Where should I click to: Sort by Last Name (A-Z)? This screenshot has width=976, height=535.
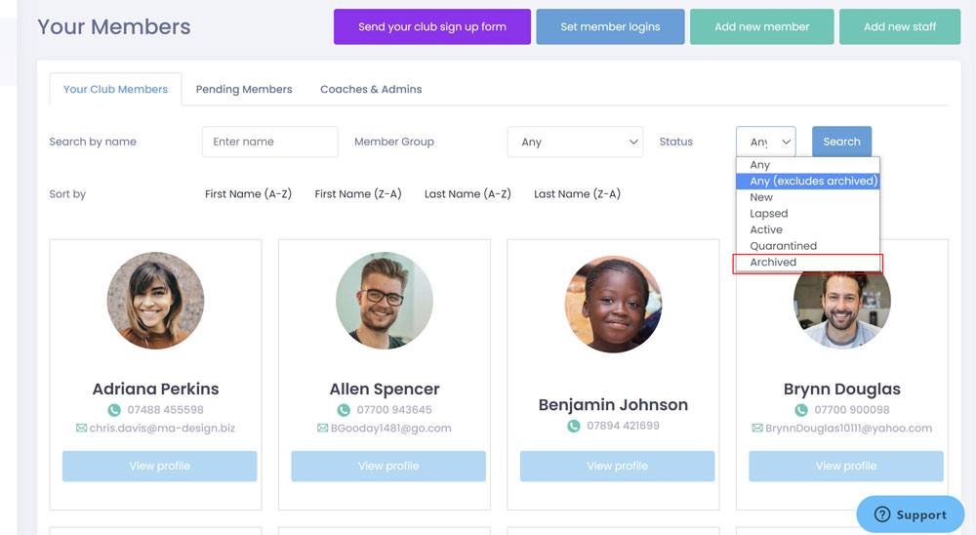(468, 194)
